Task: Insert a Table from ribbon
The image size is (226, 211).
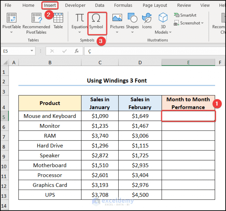Action: click(58, 21)
